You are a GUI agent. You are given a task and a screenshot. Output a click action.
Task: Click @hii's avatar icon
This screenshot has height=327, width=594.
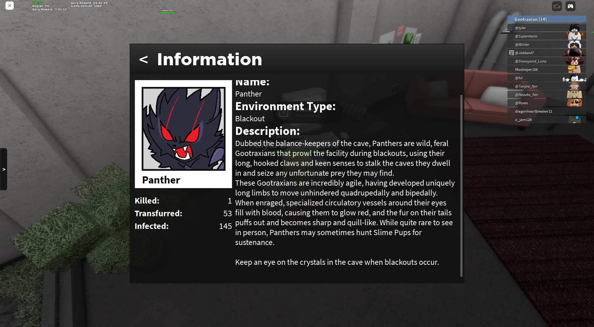[575, 78]
